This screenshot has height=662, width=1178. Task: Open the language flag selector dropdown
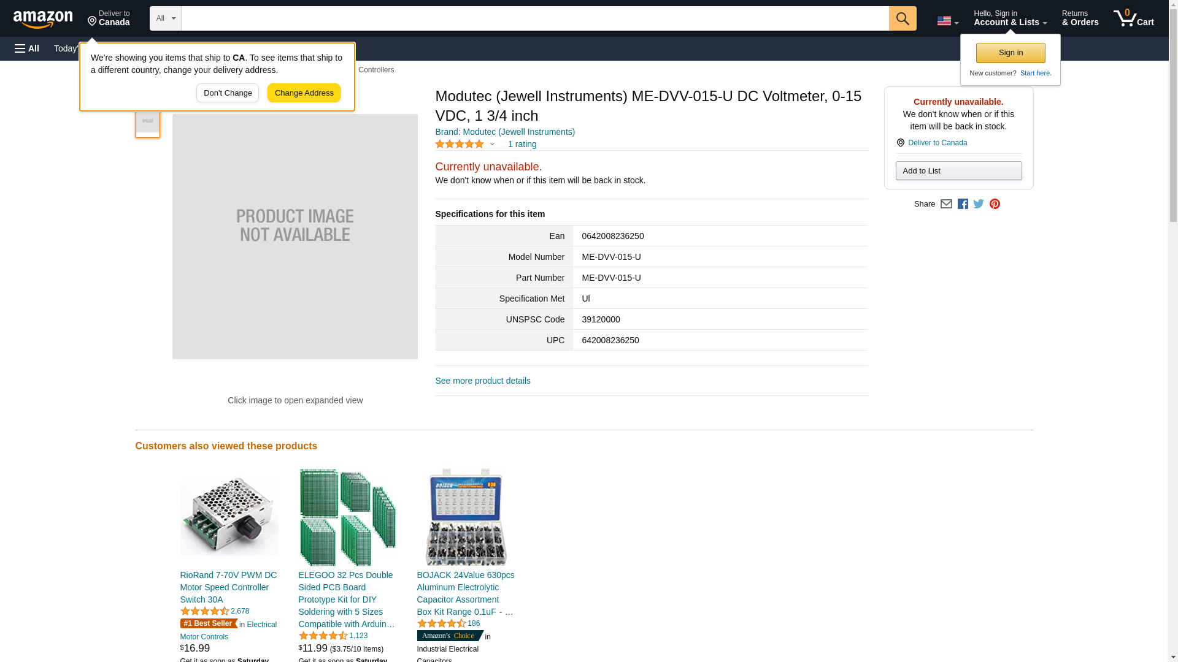947,21
